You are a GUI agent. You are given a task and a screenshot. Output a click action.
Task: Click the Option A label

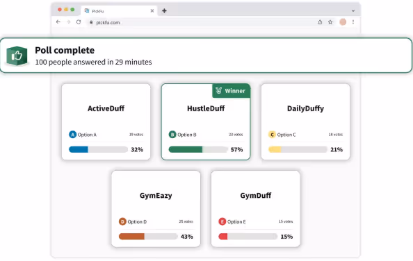point(87,135)
